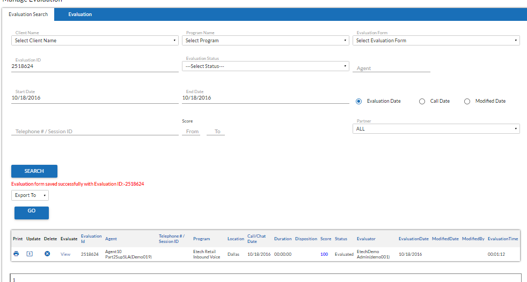Open the Select Program dropdown
Screen dimensions: 527x282
pos(266,41)
